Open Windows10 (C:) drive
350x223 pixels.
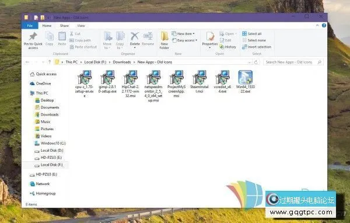50,143
